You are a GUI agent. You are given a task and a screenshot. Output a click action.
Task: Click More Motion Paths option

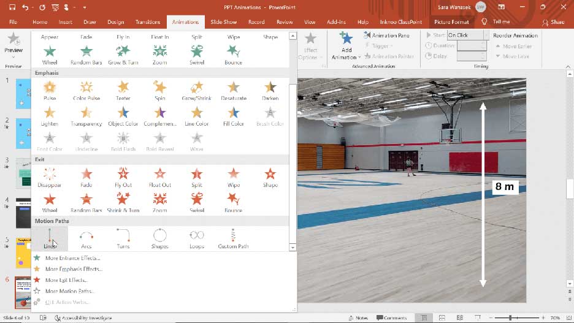coord(70,291)
